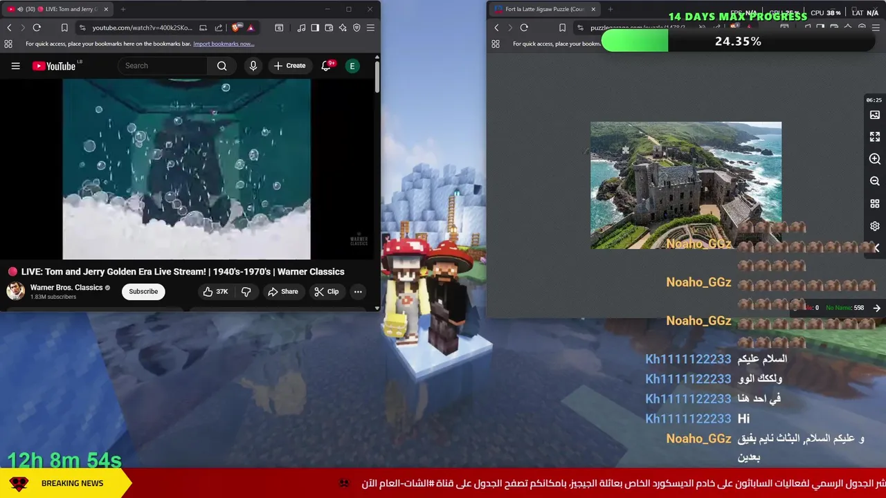
Task: Subscribe to Warner Bros. Classics
Action: (x=143, y=291)
